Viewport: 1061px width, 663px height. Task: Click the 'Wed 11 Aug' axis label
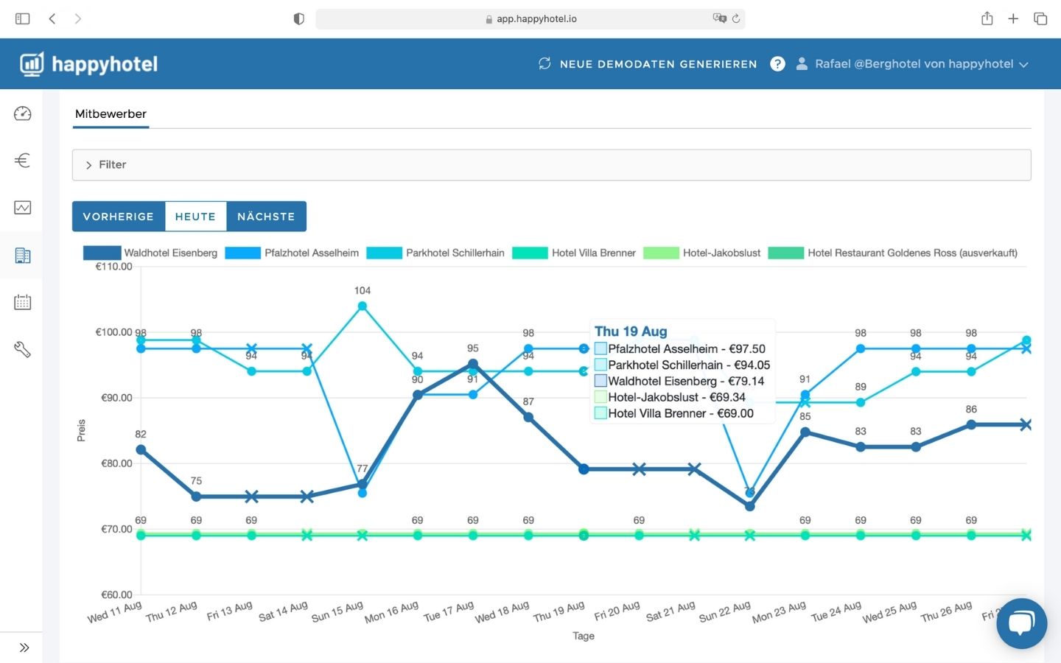[114, 612]
